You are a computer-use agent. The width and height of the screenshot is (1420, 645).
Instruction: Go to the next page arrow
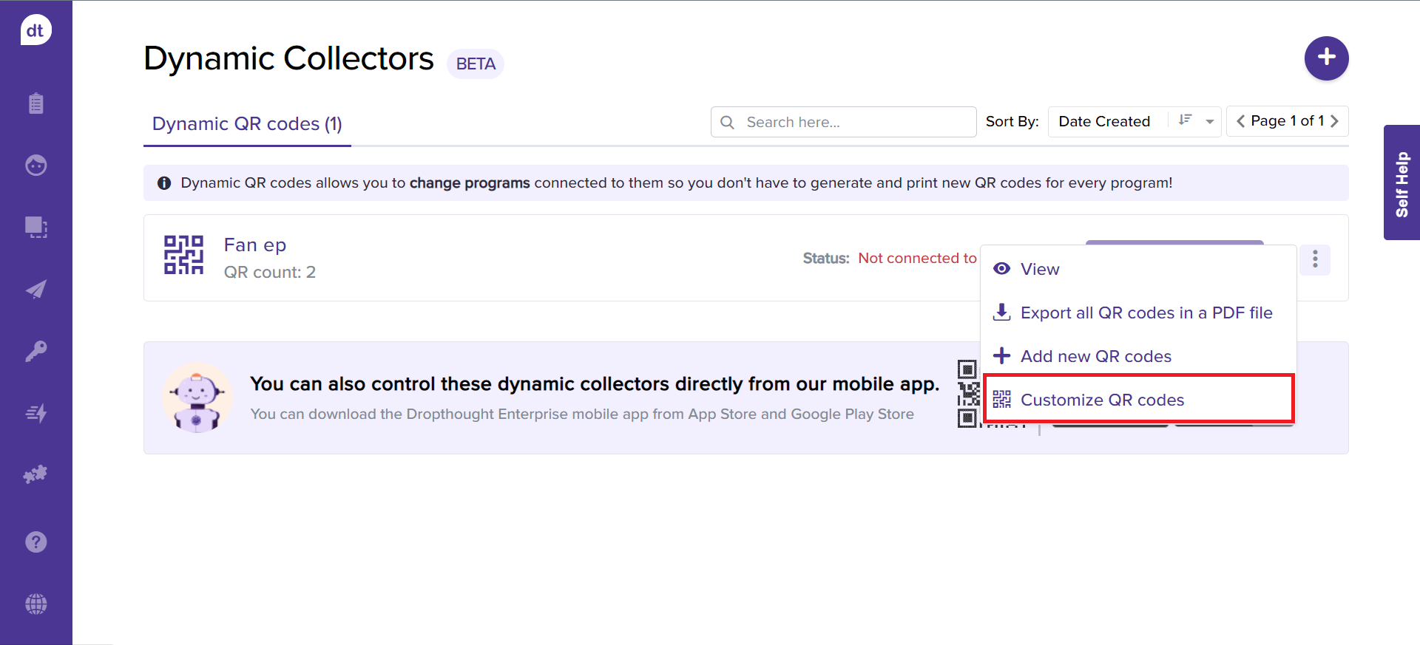click(x=1334, y=121)
